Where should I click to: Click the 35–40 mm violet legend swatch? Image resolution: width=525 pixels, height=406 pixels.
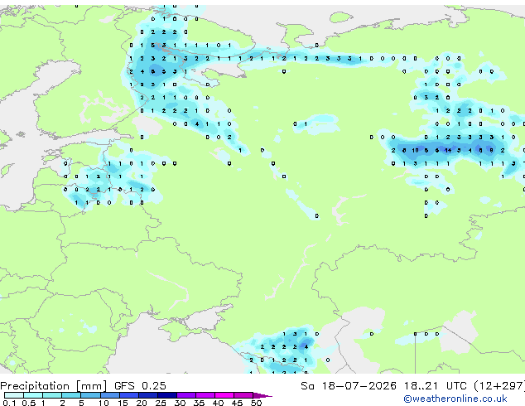pos(205,395)
